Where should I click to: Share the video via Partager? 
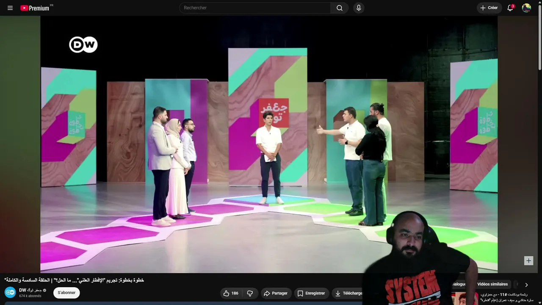276,293
